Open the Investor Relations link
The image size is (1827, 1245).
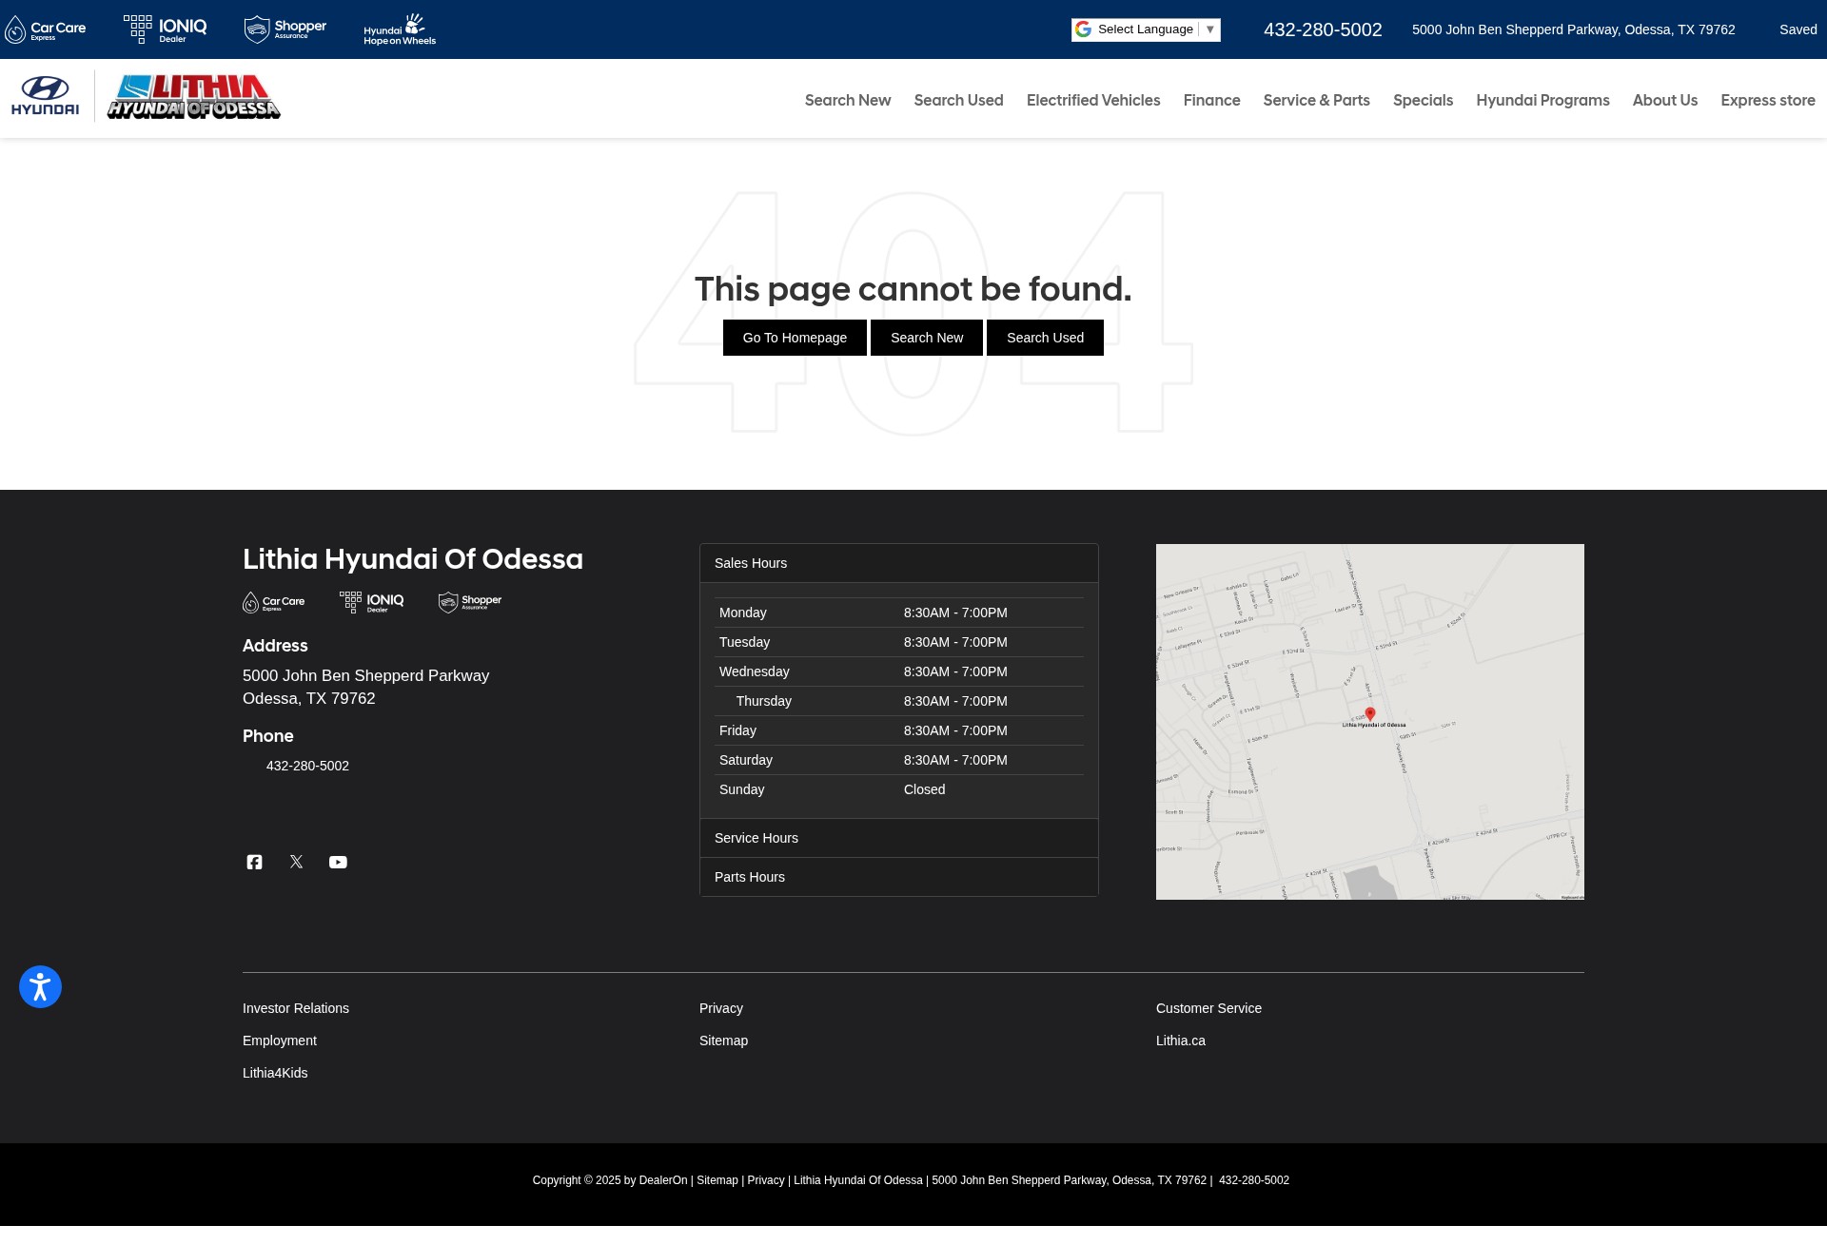[296, 1008]
